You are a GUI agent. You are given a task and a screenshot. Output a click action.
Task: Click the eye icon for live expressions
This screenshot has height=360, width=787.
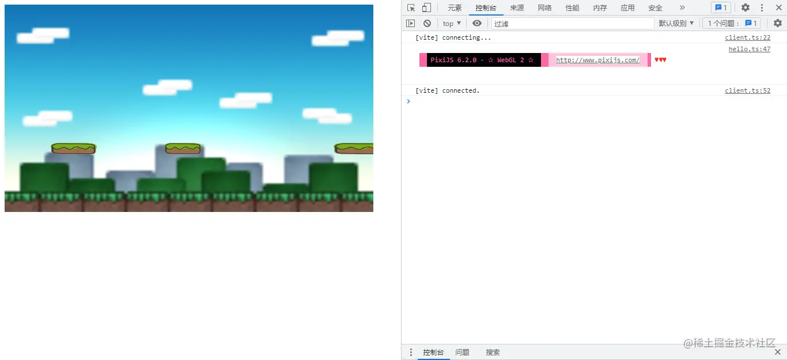(x=477, y=24)
